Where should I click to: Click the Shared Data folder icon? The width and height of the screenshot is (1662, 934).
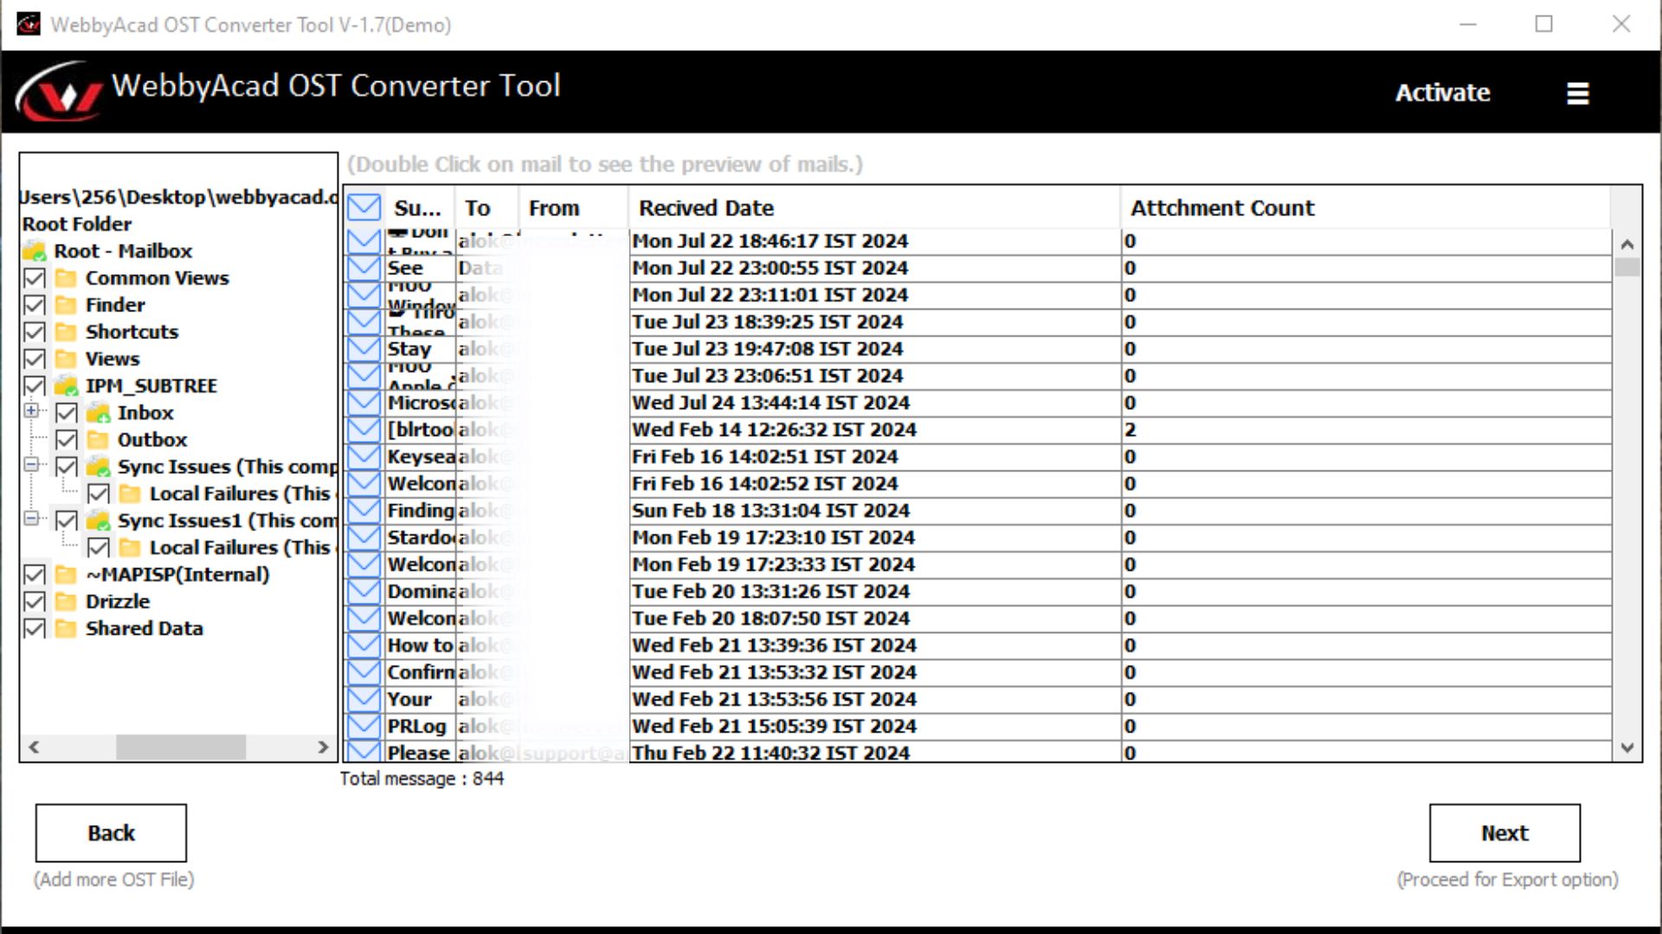tap(66, 628)
